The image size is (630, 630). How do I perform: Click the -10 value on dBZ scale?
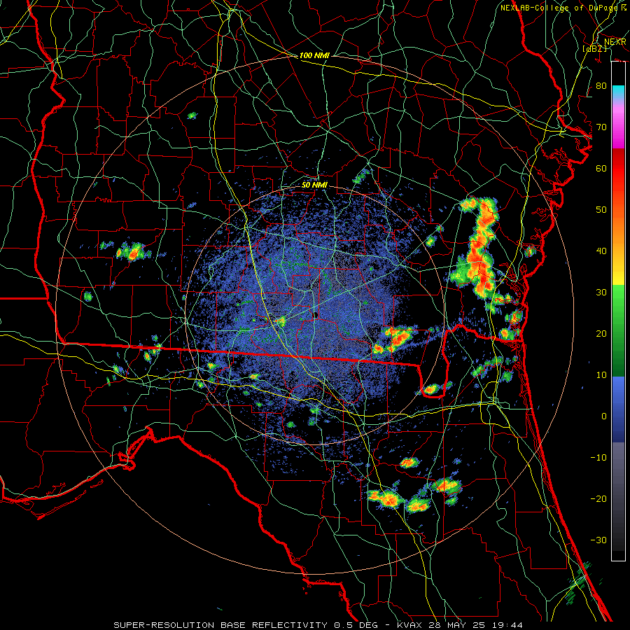598,457
